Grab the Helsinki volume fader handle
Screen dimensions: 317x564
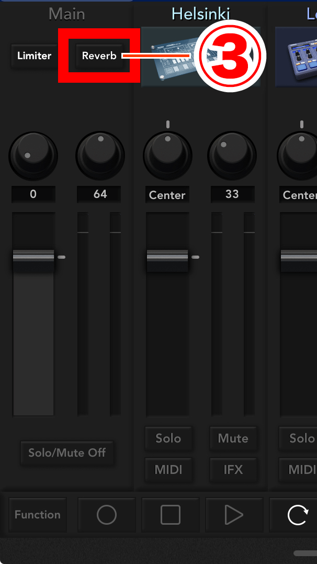[167, 260]
